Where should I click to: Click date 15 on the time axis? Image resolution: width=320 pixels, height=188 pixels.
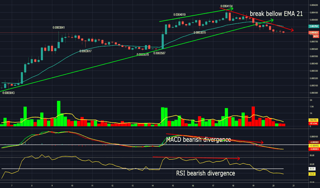(173, 186)
